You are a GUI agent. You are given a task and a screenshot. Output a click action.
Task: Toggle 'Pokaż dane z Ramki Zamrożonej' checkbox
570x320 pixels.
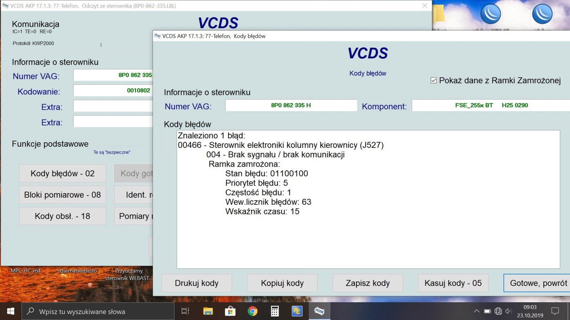point(434,80)
